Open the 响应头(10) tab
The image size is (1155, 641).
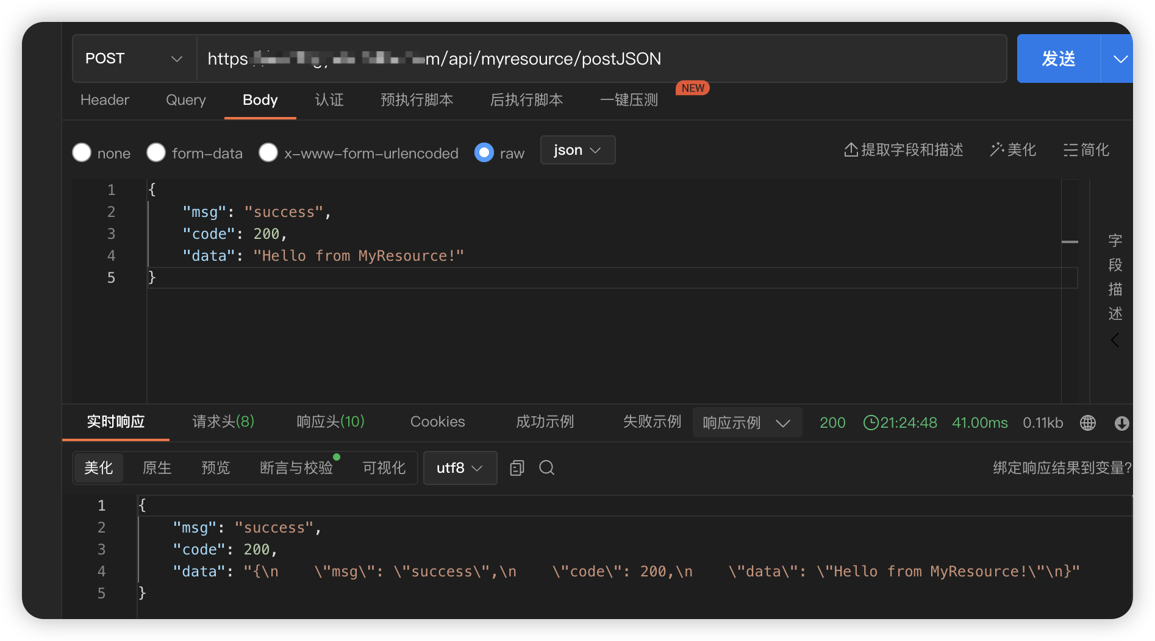coord(331,422)
